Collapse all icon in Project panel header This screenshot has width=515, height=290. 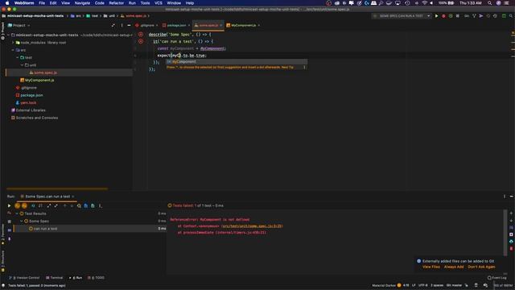coord(113,25)
